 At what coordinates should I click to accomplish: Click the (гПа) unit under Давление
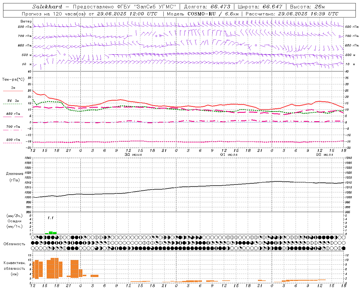coord(15,180)
